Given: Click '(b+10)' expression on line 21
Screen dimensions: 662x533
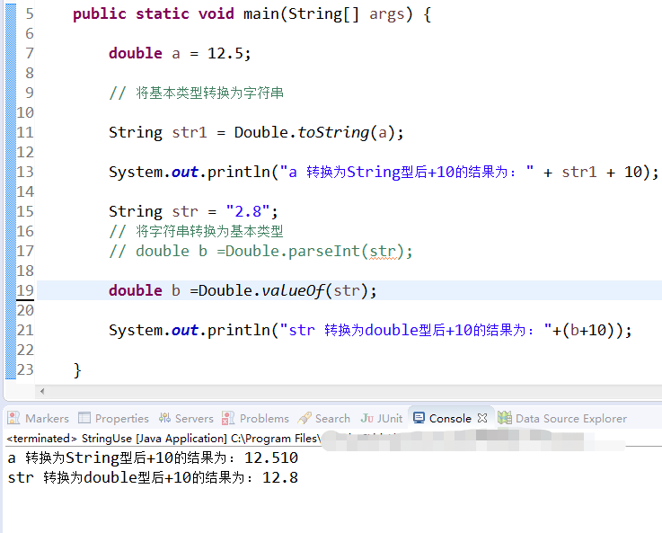Looking at the screenshot, I should click(588, 330).
